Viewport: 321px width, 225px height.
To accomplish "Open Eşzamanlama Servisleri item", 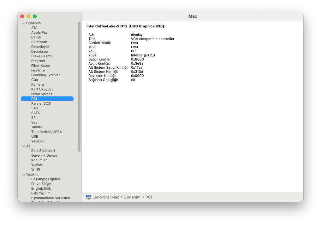I will click(51, 198).
